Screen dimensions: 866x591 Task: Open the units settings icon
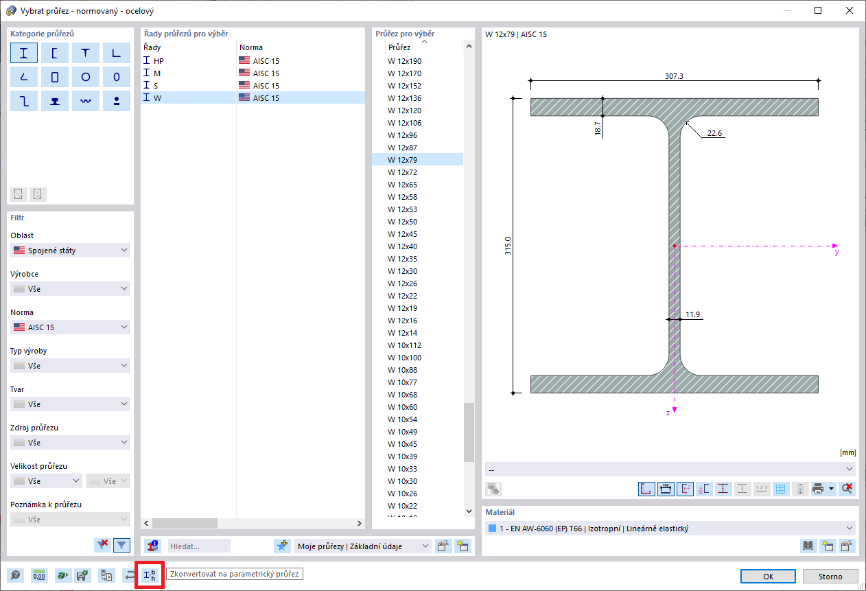point(40,576)
